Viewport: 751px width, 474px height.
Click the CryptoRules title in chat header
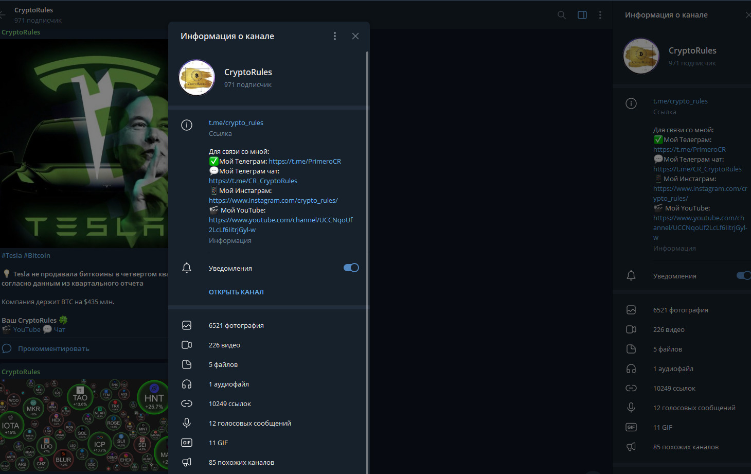[33, 10]
